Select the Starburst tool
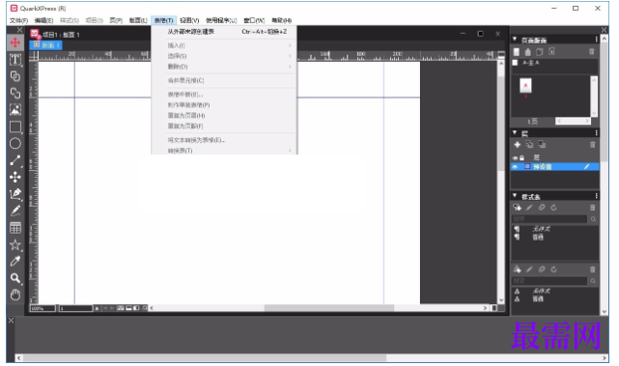 tap(15, 244)
